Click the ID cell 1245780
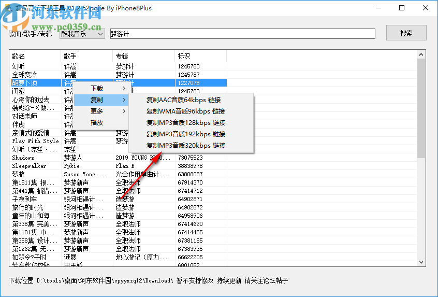This screenshot has width=438, height=297. click(x=188, y=66)
